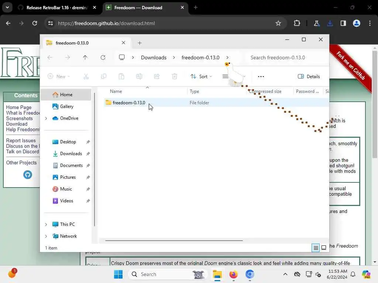Screen dimensions: 378x283
Task: Close the freedoom-0.13.0 Explorer tab
Action: 123,43
